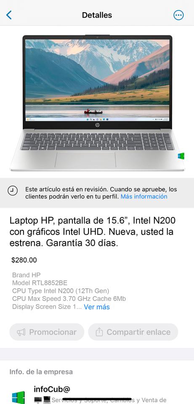Image resolution: width=194 pixels, height=404 pixels.
Task: Tap the Model RTL8852BE specification line
Action: point(40,283)
